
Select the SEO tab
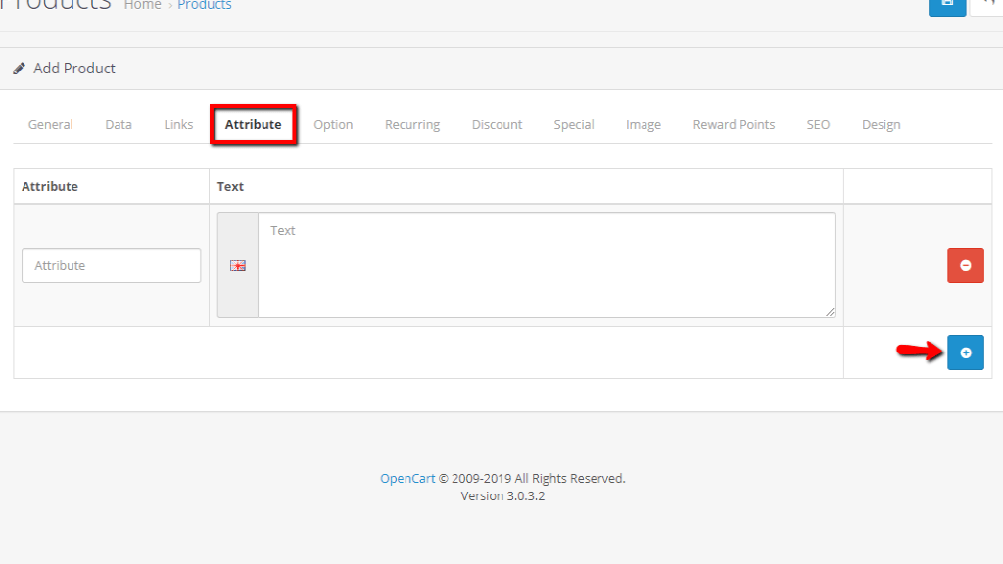(818, 124)
